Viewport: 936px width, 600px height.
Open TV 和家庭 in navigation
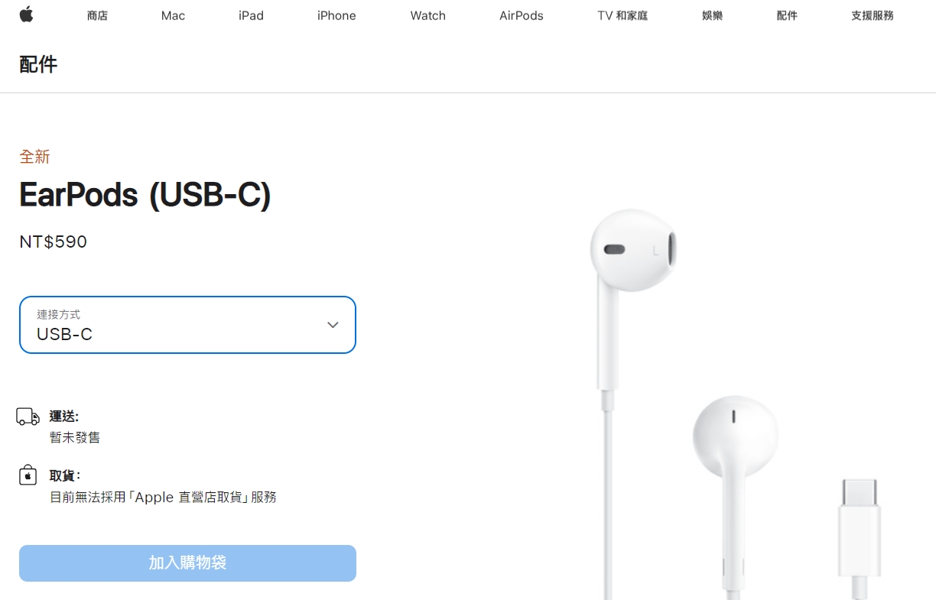click(622, 15)
